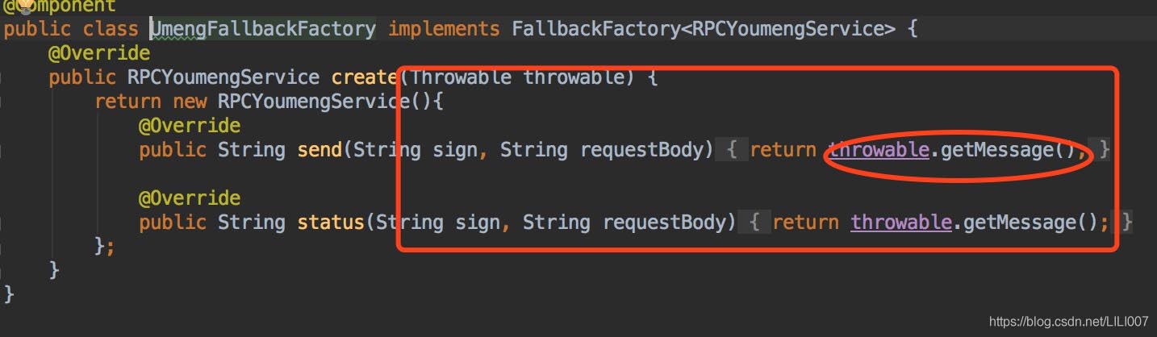1157x337 pixels.
Task: Click the @Override annotation above create
Action: click(x=98, y=54)
